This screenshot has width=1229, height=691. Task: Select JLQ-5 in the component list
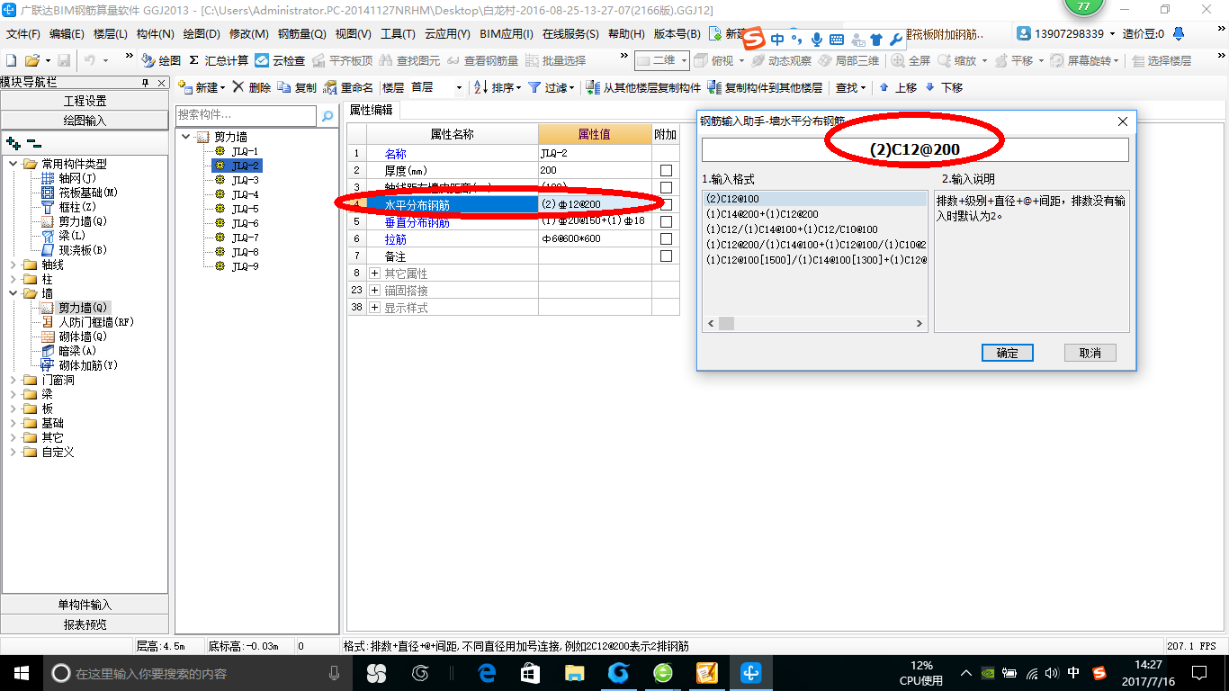pos(245,209)
